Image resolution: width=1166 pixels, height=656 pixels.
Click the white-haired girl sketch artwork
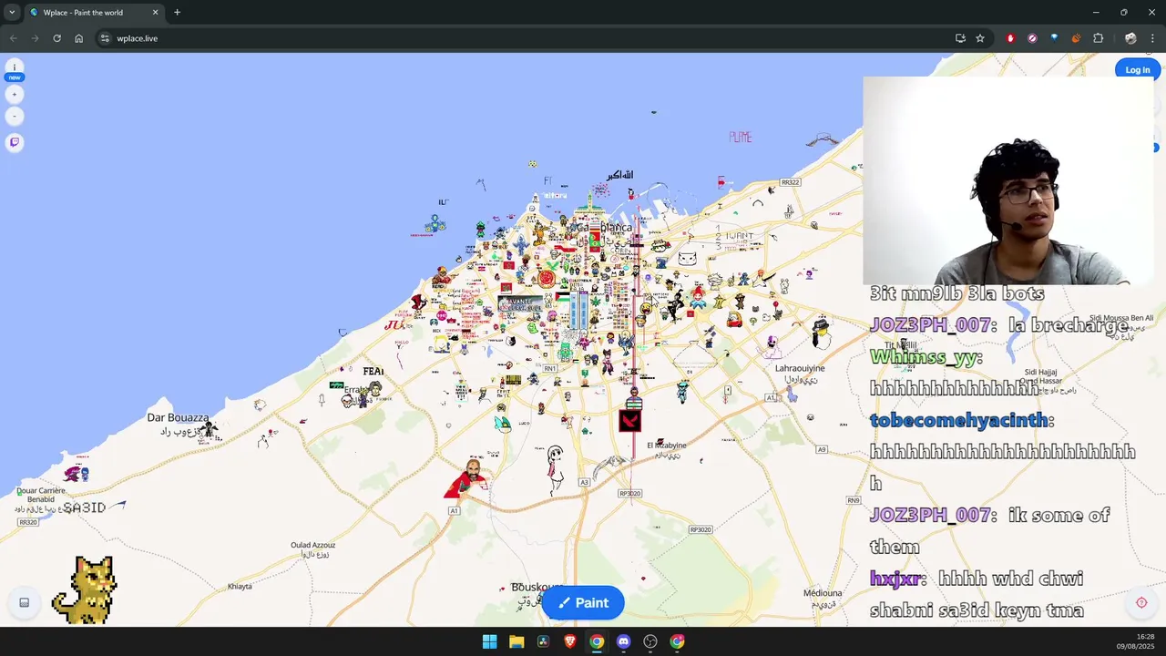click(x=555, y=468)
